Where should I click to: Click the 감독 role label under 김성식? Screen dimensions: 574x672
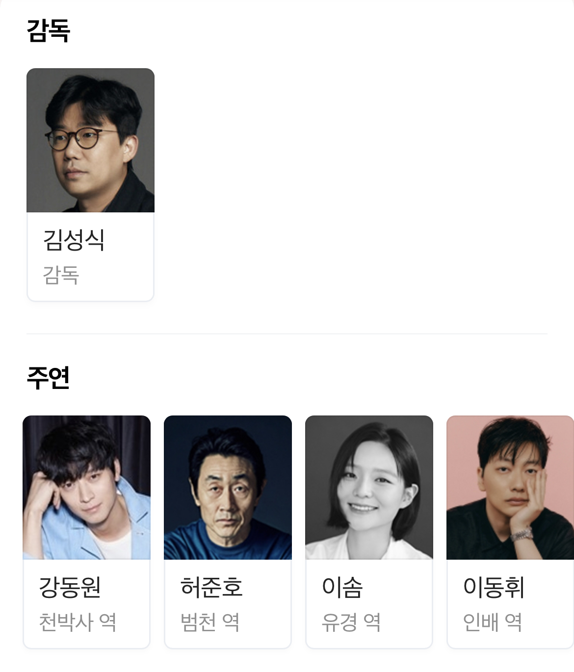(61, 275)
